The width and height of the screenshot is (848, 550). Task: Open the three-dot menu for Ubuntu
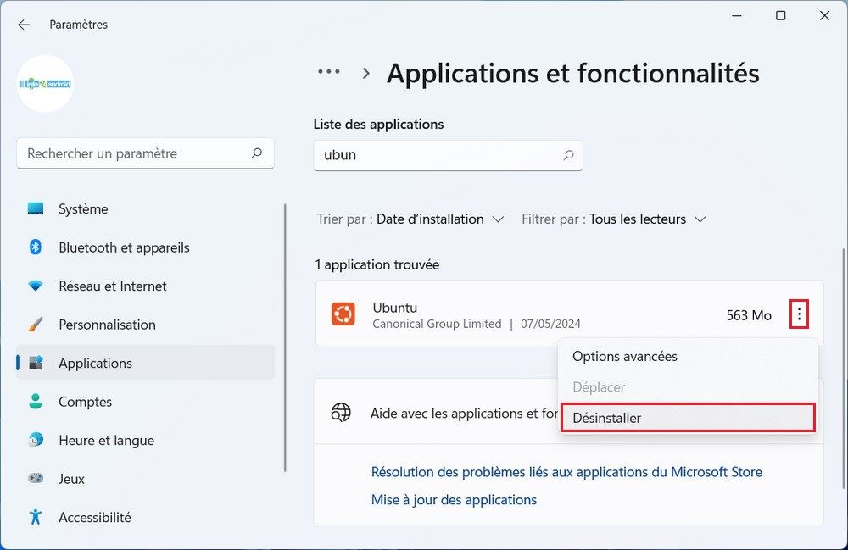tap(799, 314)
